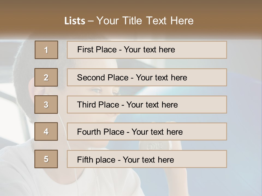Click the Fourth Place text box
262x196 pixels.
(x=147, y=132)
